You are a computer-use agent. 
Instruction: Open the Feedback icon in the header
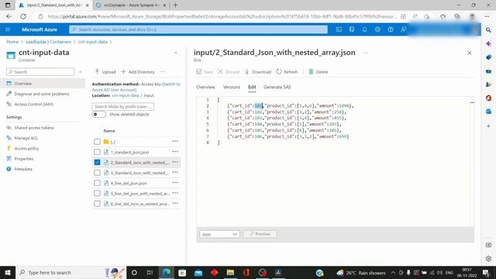(404, 29)
